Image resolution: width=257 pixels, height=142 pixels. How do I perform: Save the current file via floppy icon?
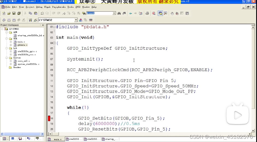[14, 13]
